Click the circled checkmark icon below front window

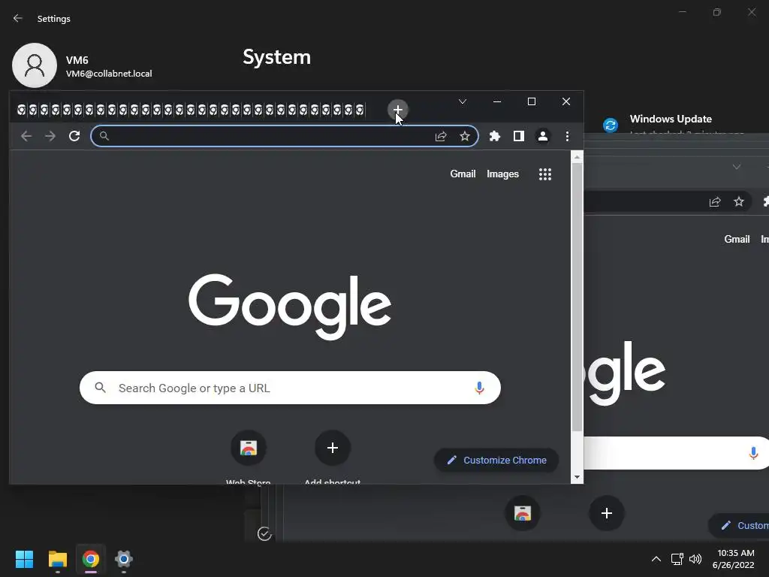coord(264,534)
